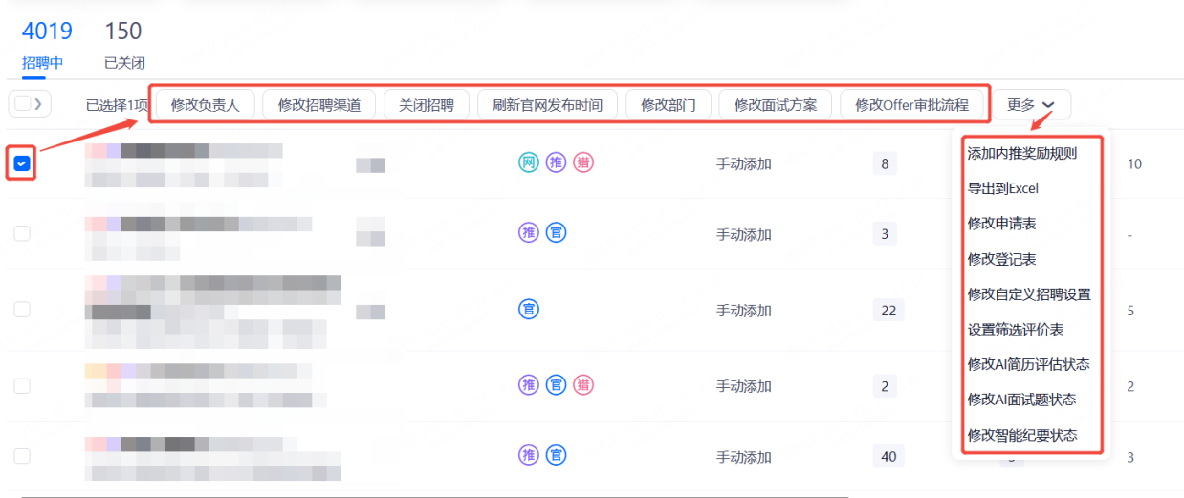Open the select-all checkbox chevron in header
Image resolution: width=1184 pixels, height=498 pixels.
[37, 104]
